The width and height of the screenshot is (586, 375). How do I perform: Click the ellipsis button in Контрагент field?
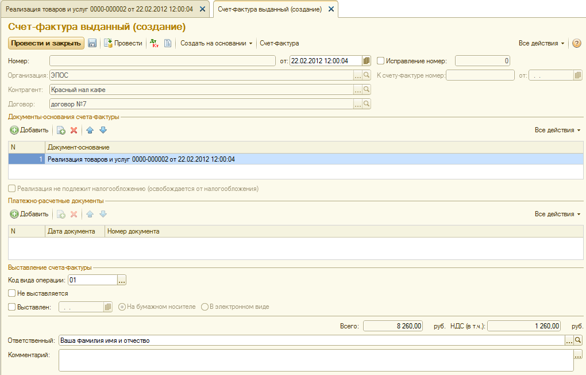(x=358, y=90)
